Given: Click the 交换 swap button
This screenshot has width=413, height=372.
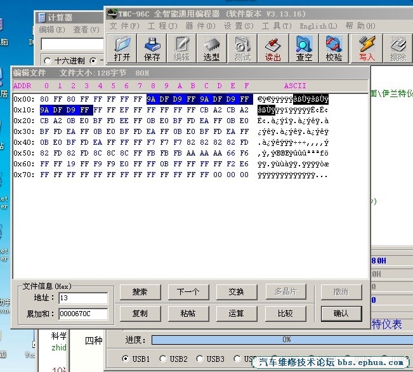Looking at the screenshot, I should (x=237, y=292).
